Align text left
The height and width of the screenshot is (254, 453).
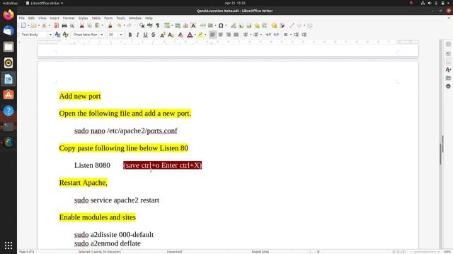click(212, 35)
